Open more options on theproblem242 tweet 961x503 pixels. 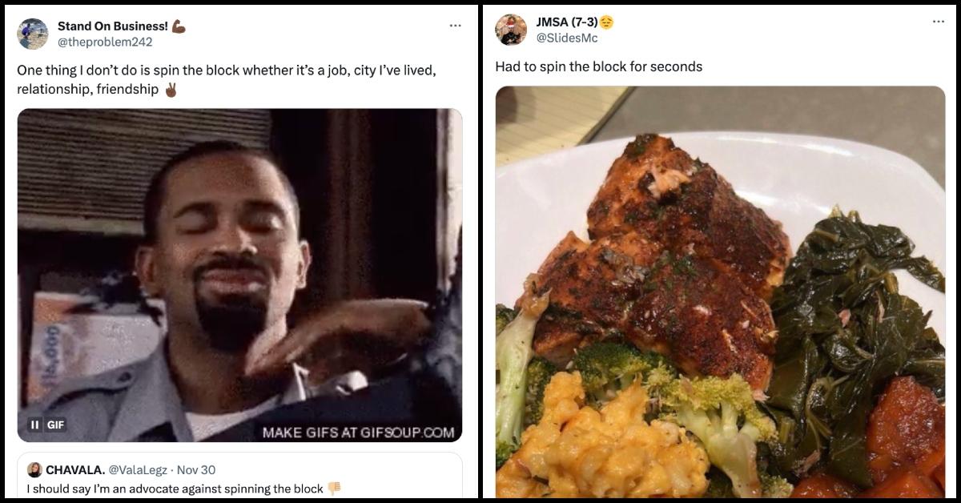click(x=455, y=26)
